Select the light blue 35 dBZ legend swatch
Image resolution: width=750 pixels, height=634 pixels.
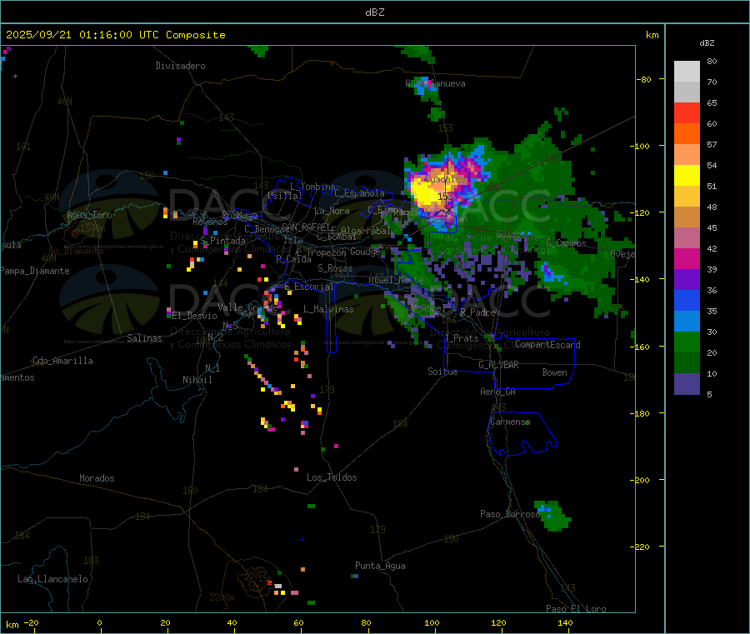coord(687,322)
